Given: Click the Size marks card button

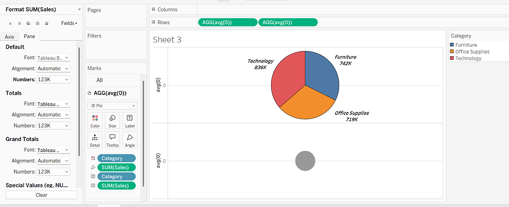Looking at the screenshot, I should (112, 121).
